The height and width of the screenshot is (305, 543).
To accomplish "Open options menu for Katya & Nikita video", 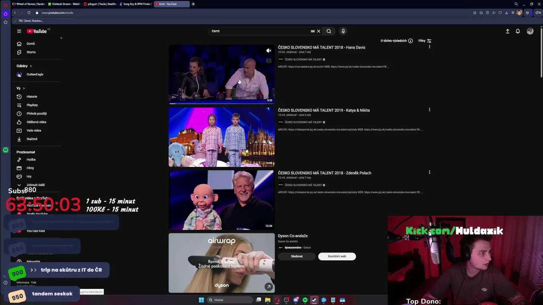I will tap(429, 110).
